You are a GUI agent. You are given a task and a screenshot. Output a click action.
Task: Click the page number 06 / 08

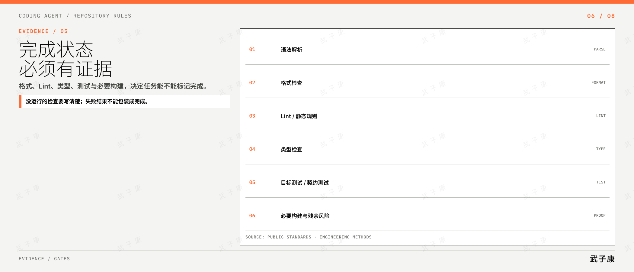[x=601, y=16]
